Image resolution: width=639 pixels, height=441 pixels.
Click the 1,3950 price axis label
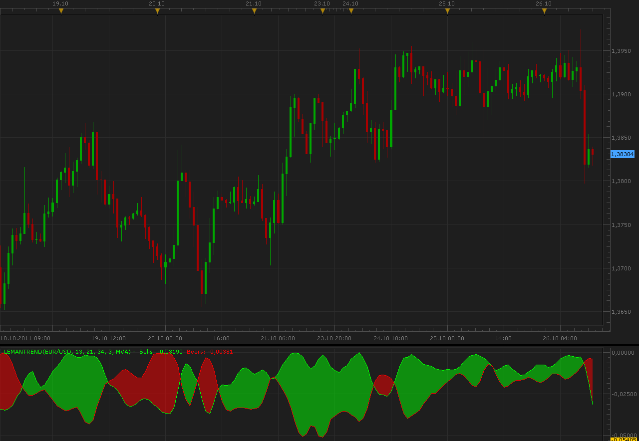(622, 51)
